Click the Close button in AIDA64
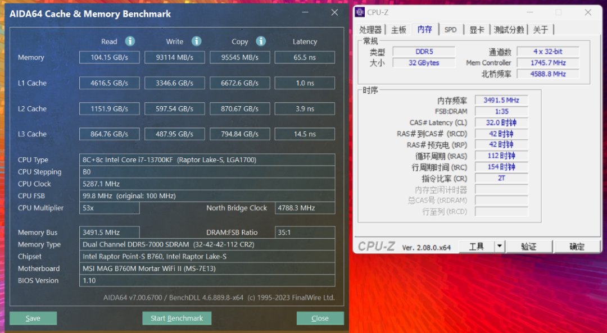 pos(320,318)
